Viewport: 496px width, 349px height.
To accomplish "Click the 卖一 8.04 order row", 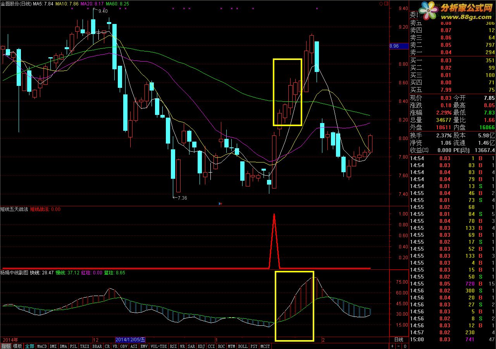I will pos(453,52).
